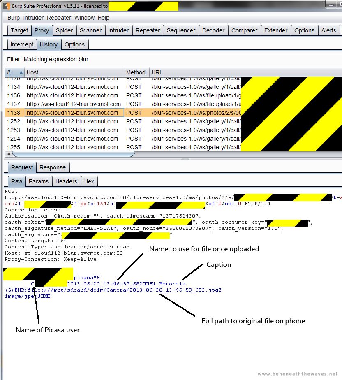Switch to the Target tab
The image size is (342, 380).
click(19, 30)
